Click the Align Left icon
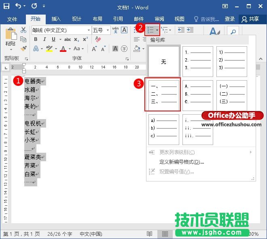Image resolution: width=267 pixels, height=239 pixels. click(136, 39)
